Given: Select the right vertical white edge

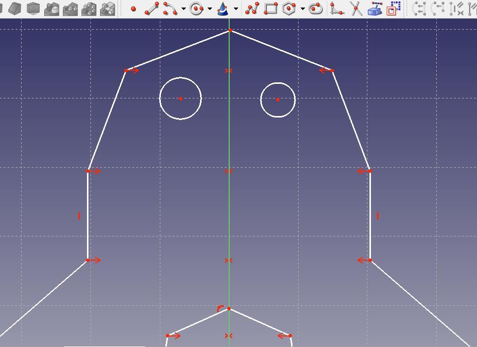Looking at the screenshot, I should (x=370, y=216).
